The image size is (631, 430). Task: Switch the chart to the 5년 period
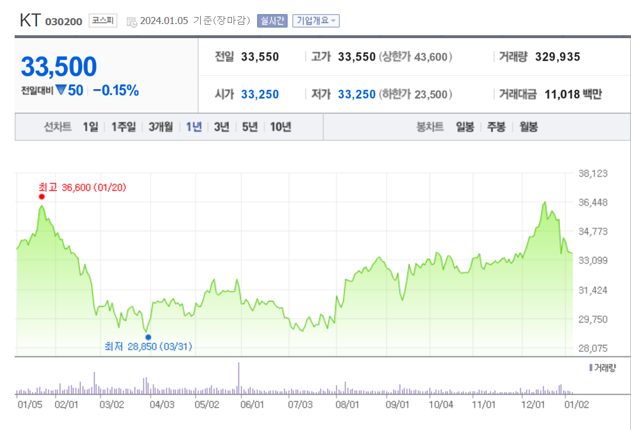click(250, 127)
